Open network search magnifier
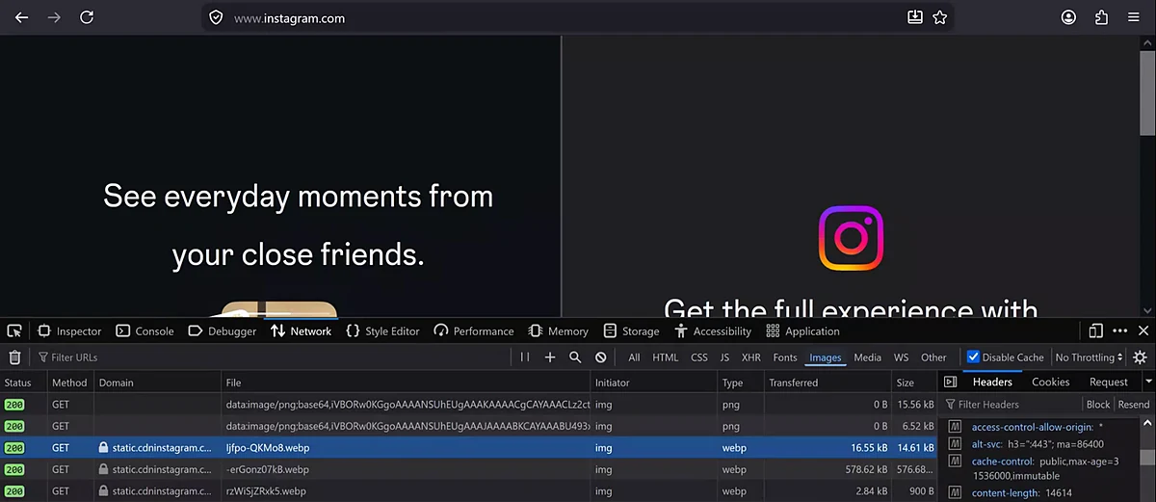 (x=575, y=357)
